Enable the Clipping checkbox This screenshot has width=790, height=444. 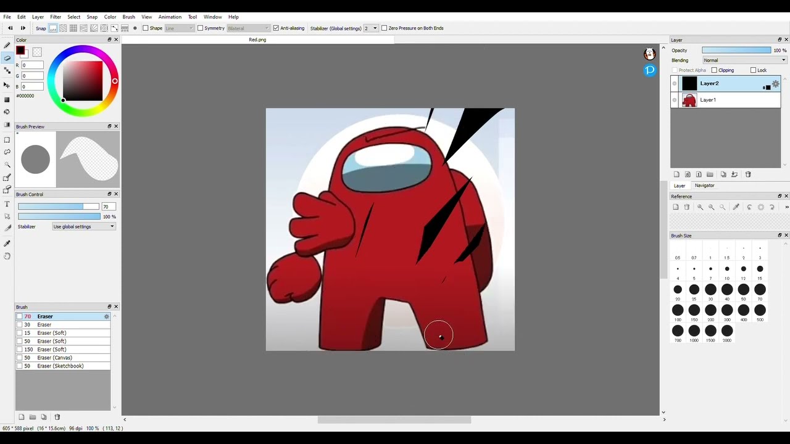point(714,70)
